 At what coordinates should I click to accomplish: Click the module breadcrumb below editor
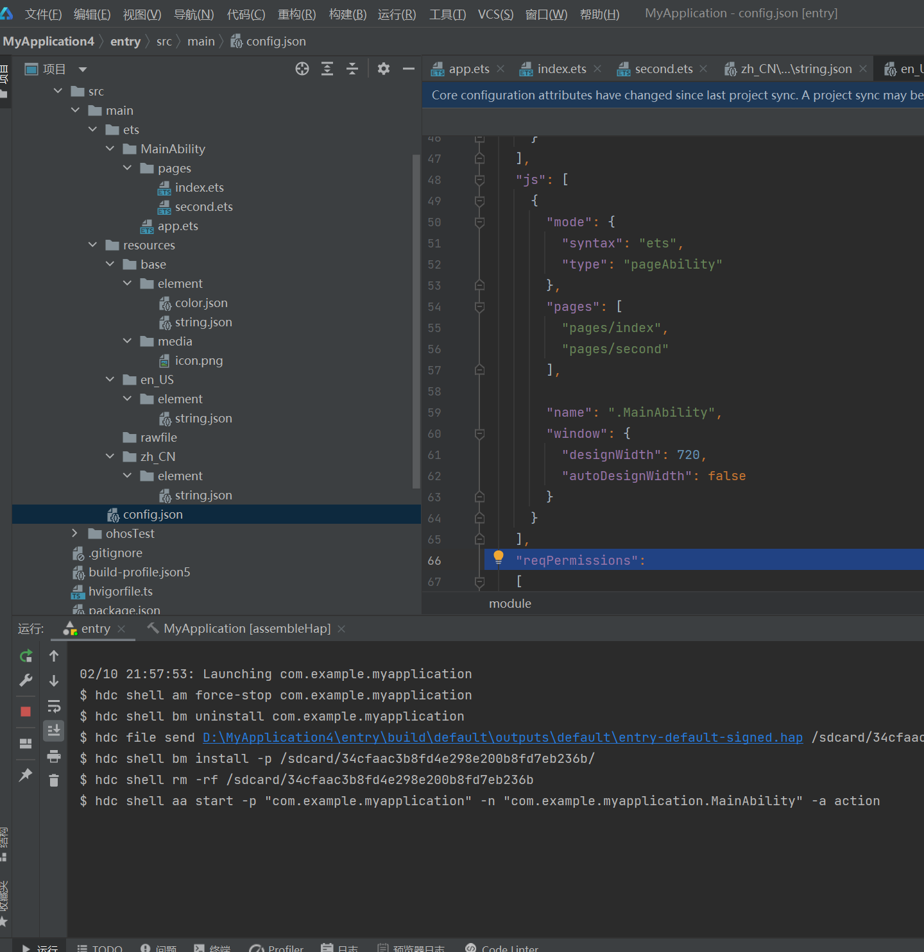point(510,603)
